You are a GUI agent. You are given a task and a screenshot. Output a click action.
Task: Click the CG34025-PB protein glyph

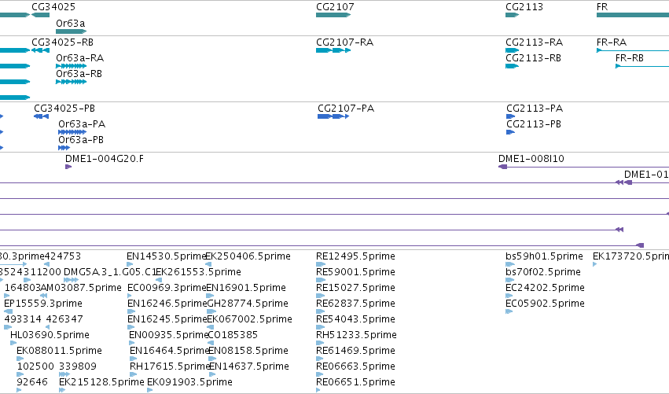click(42, 116)
